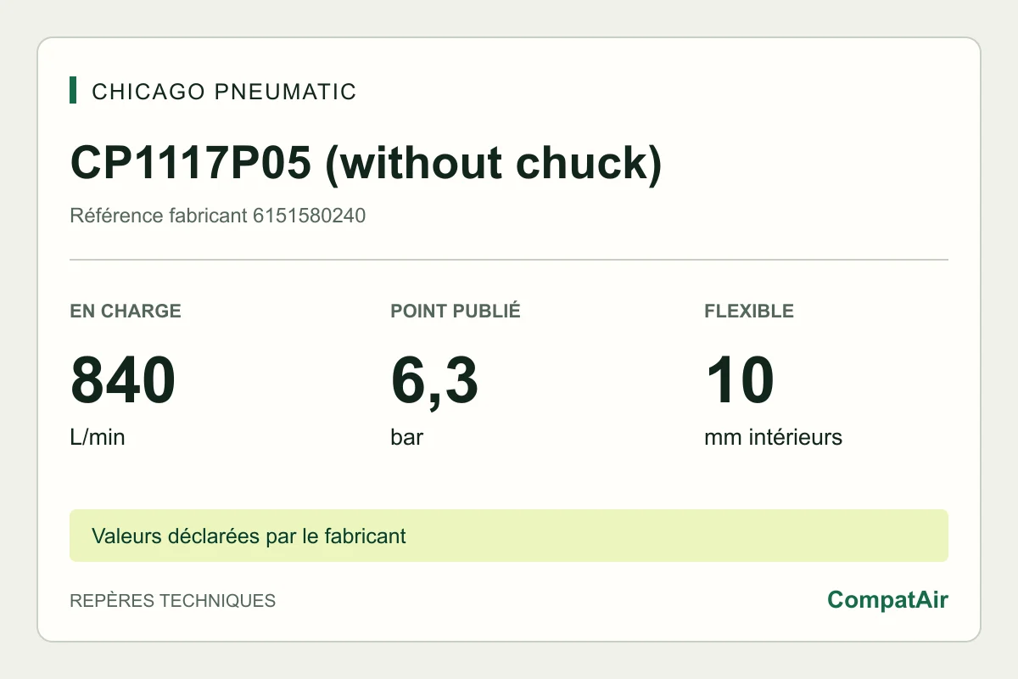Click the empty card area above the footer

[509, 480]
